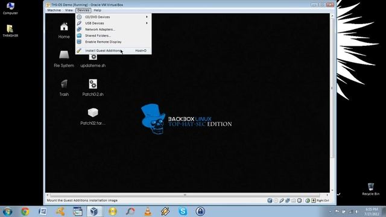Image resolution: width=386 pixels, height=217 pixels.
Task: Click vertical scrollbar of the VM window
Action: 332,88
